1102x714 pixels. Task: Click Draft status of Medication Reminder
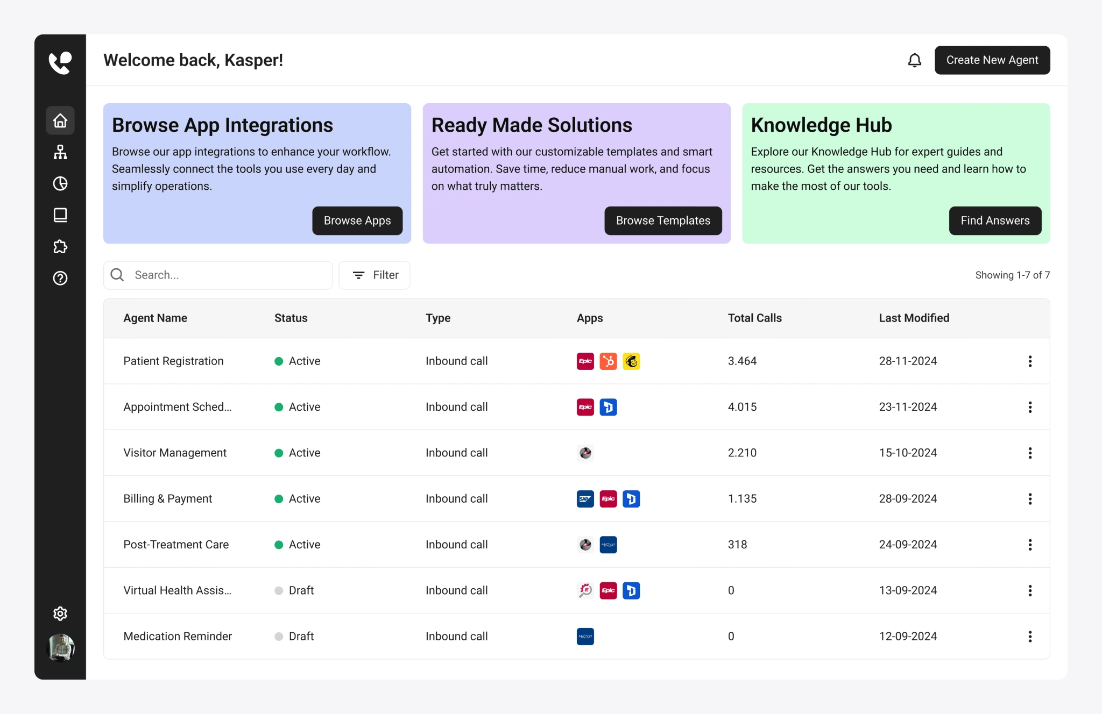[294, 637]
